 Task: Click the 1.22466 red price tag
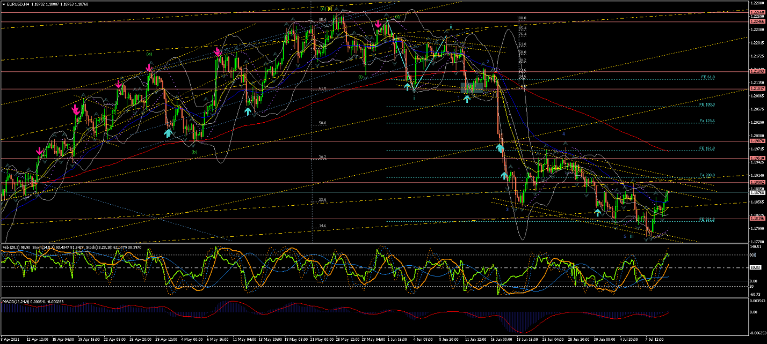[757, 22]
